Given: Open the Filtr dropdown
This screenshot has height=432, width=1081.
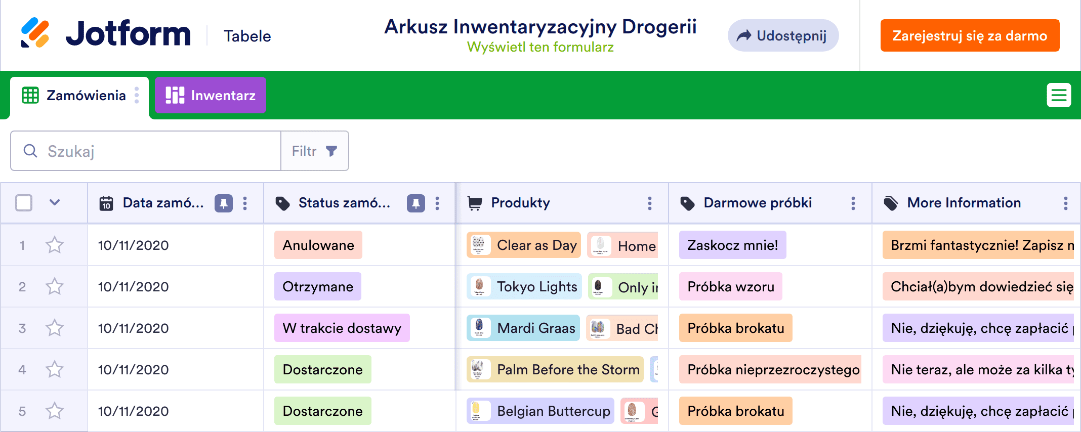Looking at the screenshot, I should (314, 151).
